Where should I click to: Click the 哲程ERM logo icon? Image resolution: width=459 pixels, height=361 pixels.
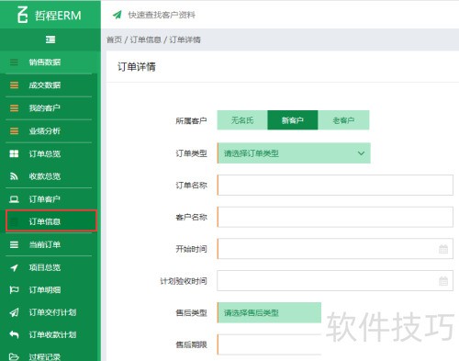[x=22, y=15]
